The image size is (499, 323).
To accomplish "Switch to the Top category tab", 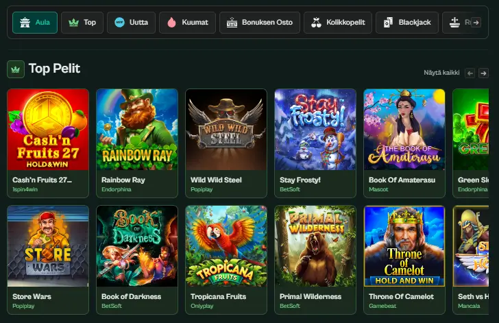I will coord(82,23).
